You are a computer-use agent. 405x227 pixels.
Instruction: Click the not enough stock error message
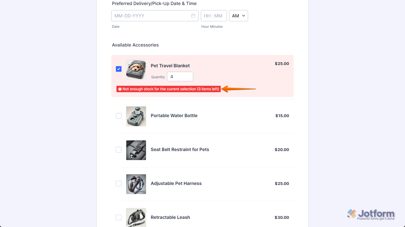coord(170,89)
